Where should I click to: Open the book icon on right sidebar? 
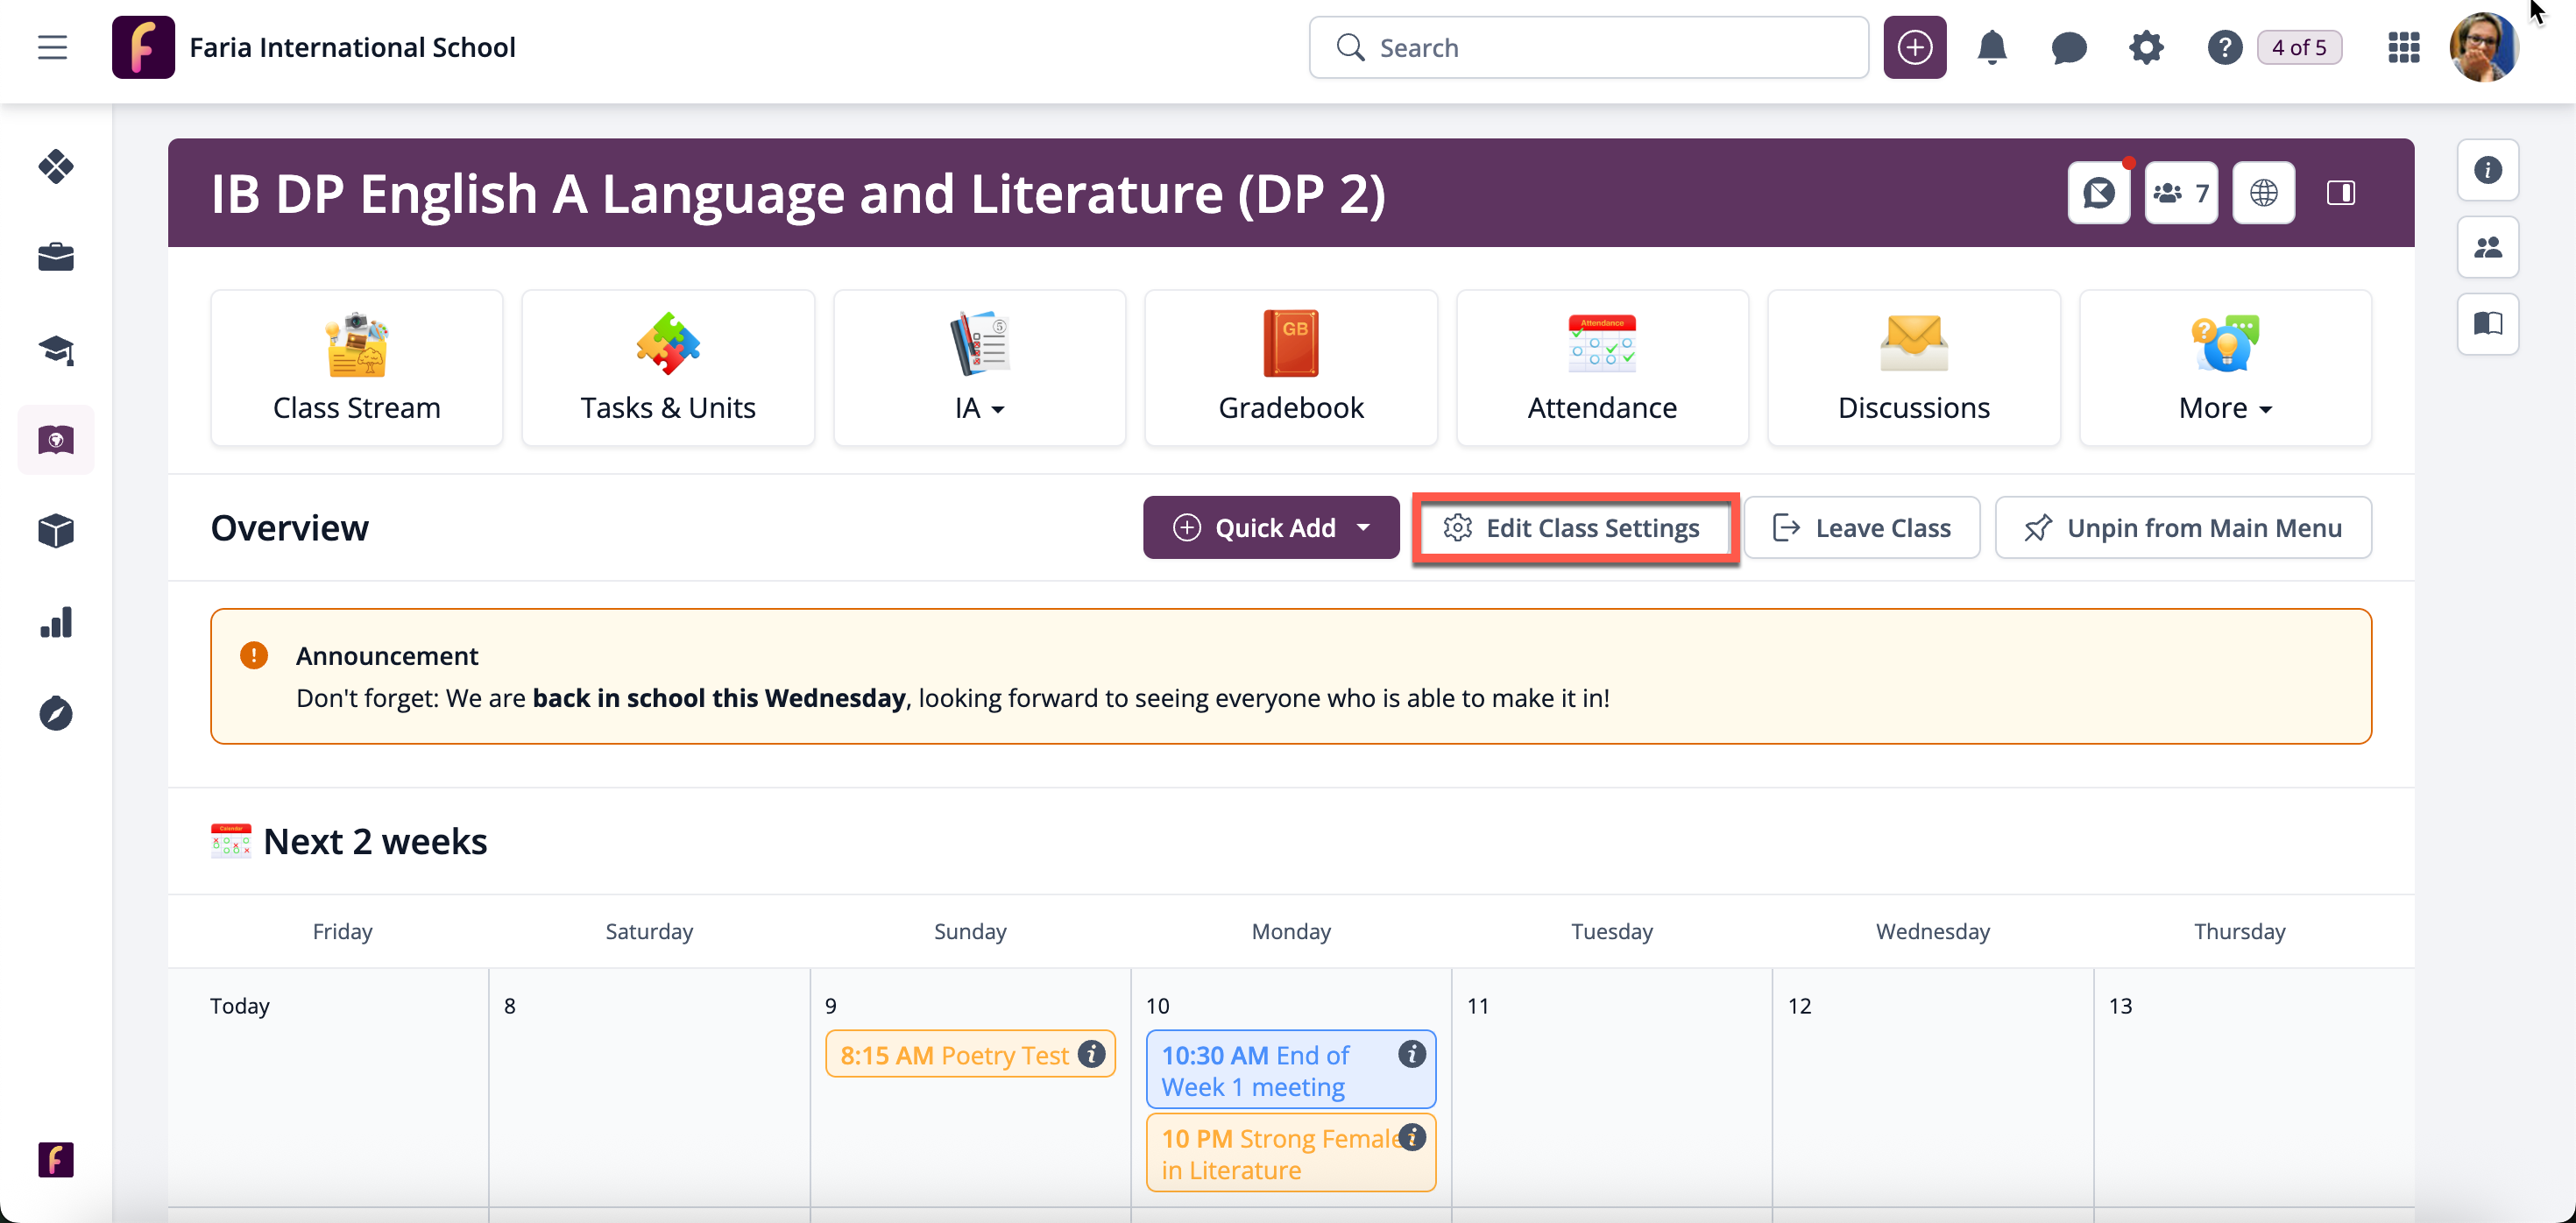click(x=2487, y=323)
